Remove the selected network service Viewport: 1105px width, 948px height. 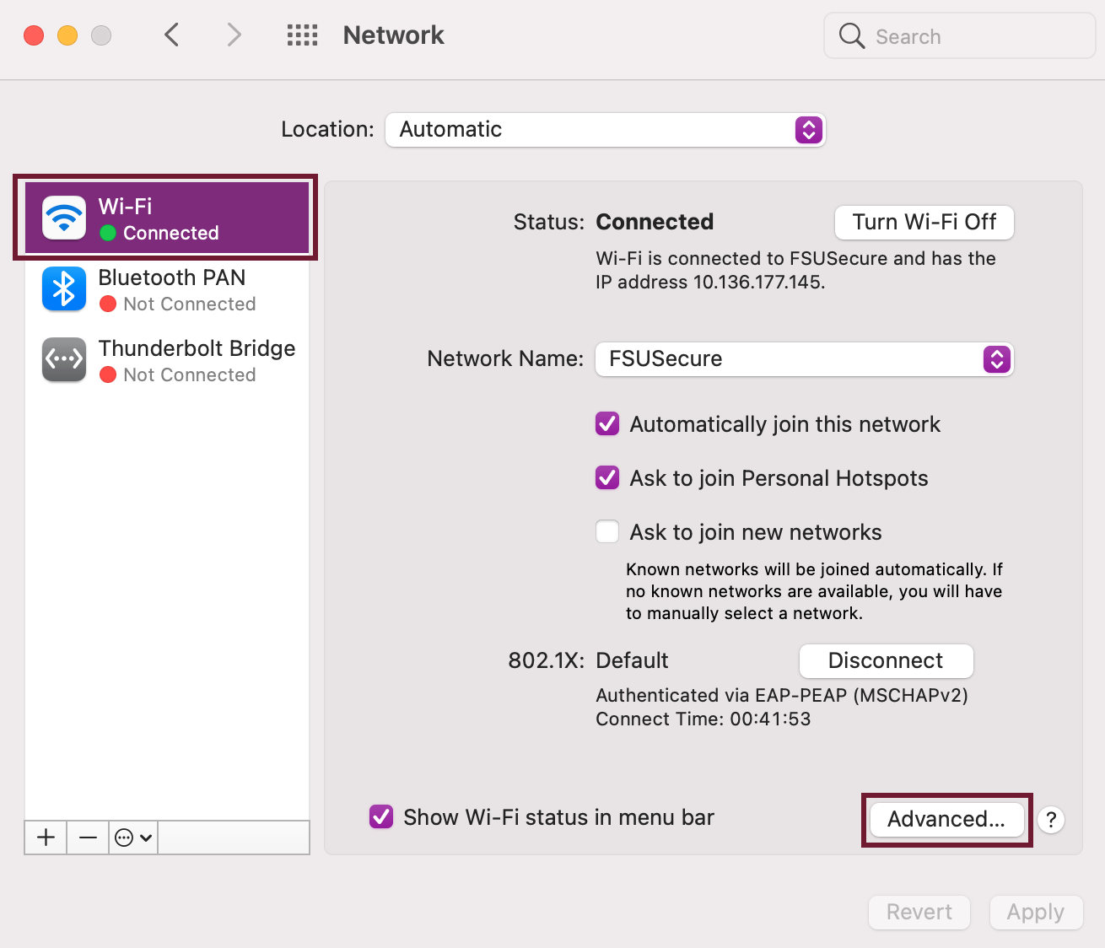[x=88, y=838]
